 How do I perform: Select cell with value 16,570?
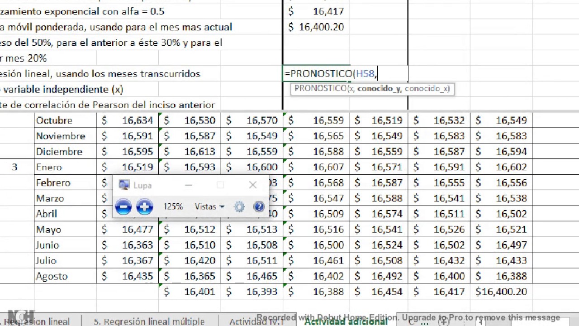252,120
